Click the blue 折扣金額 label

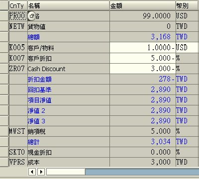[40, 80]
